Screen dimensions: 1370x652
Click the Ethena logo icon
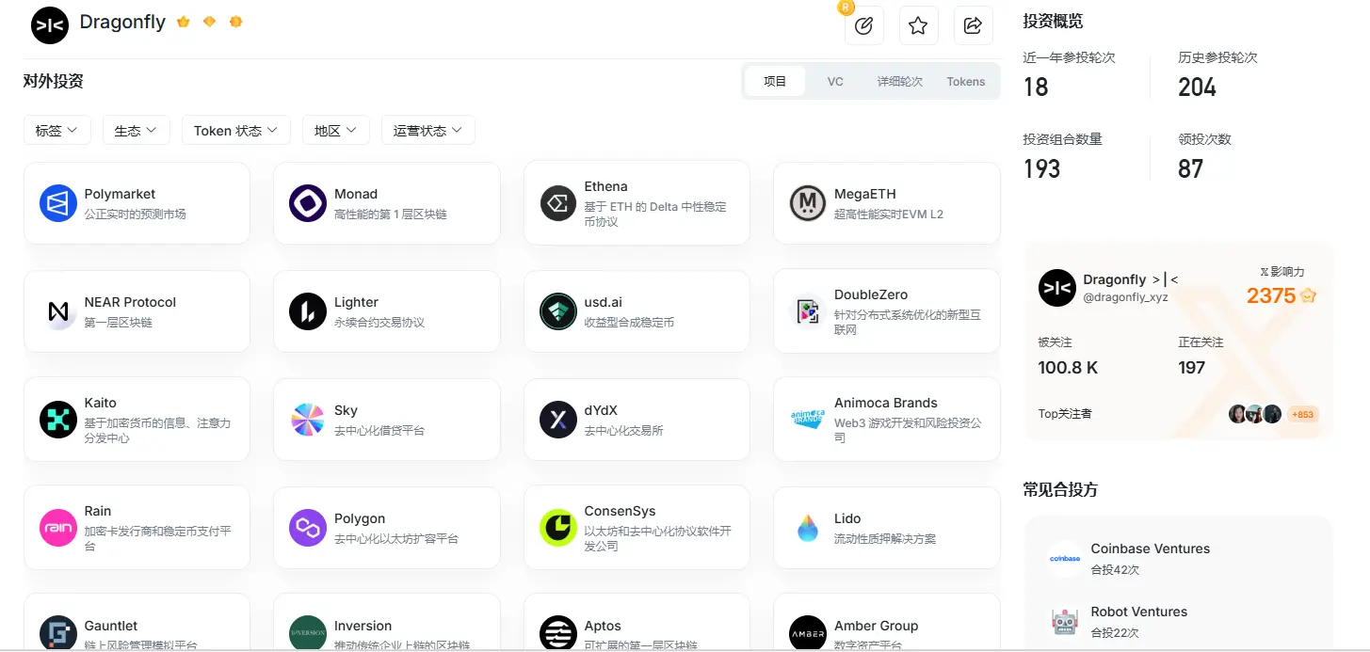[557, 202]
